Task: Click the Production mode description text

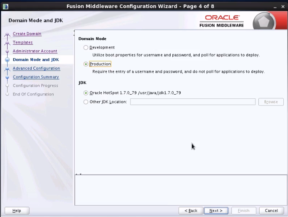Action: tap(179, 72)
